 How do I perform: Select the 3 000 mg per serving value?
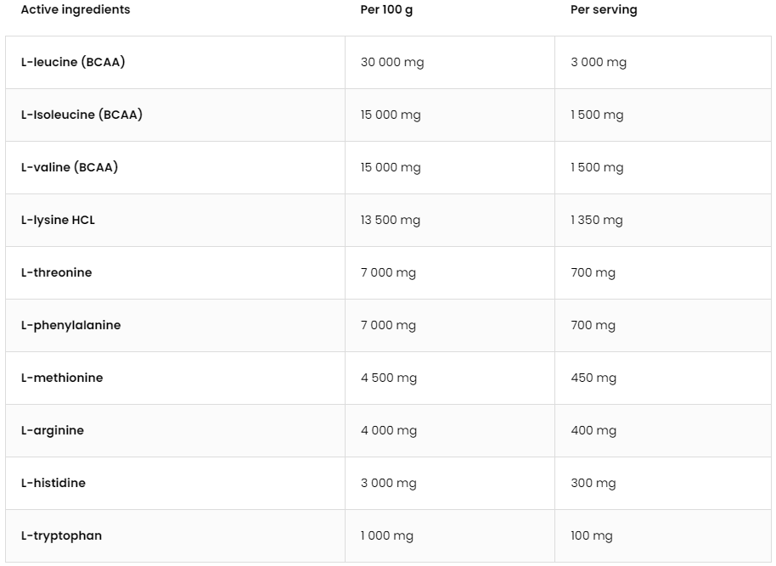click(x=599, y=62)
